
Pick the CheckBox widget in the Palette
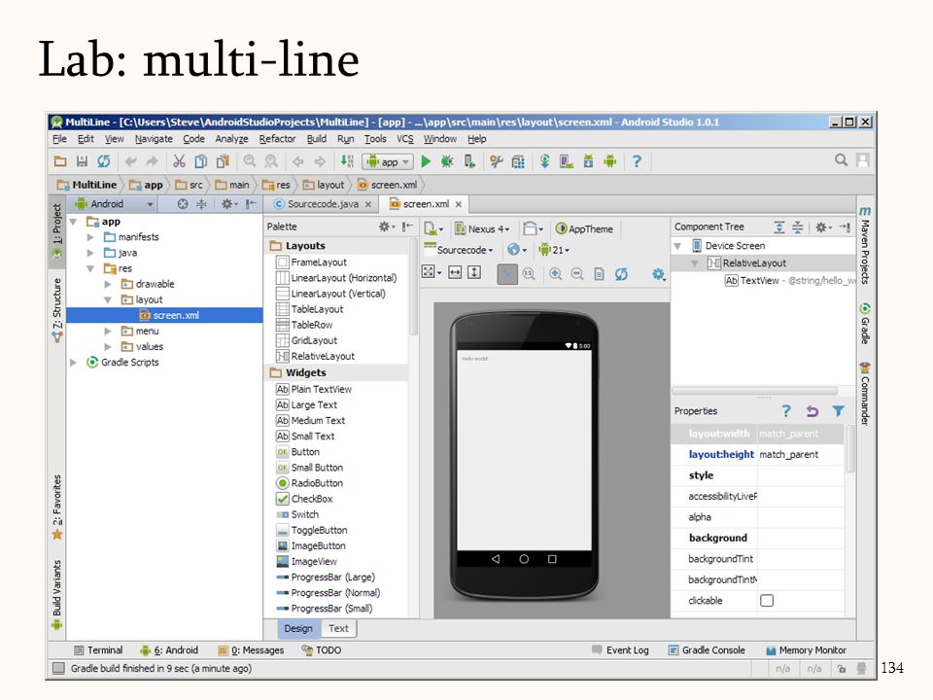pyautogui.click(x=304, y=499)
